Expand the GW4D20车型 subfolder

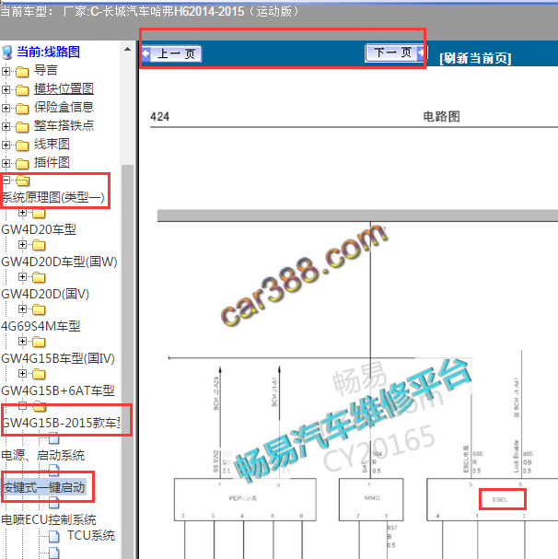tap(22, 213)
